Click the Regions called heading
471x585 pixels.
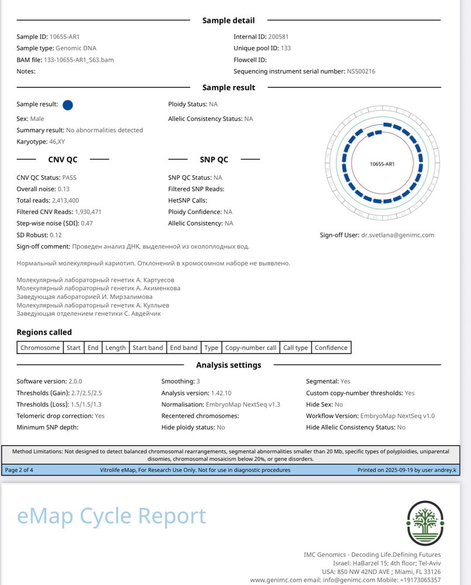click(44, 332)
